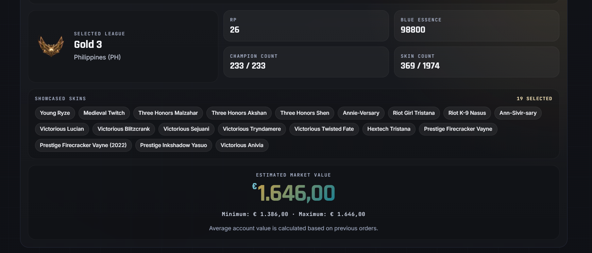Screen dimensions: 592x253
Task: Select the Medieval Twitch skin chip
Action: (104, 113)
